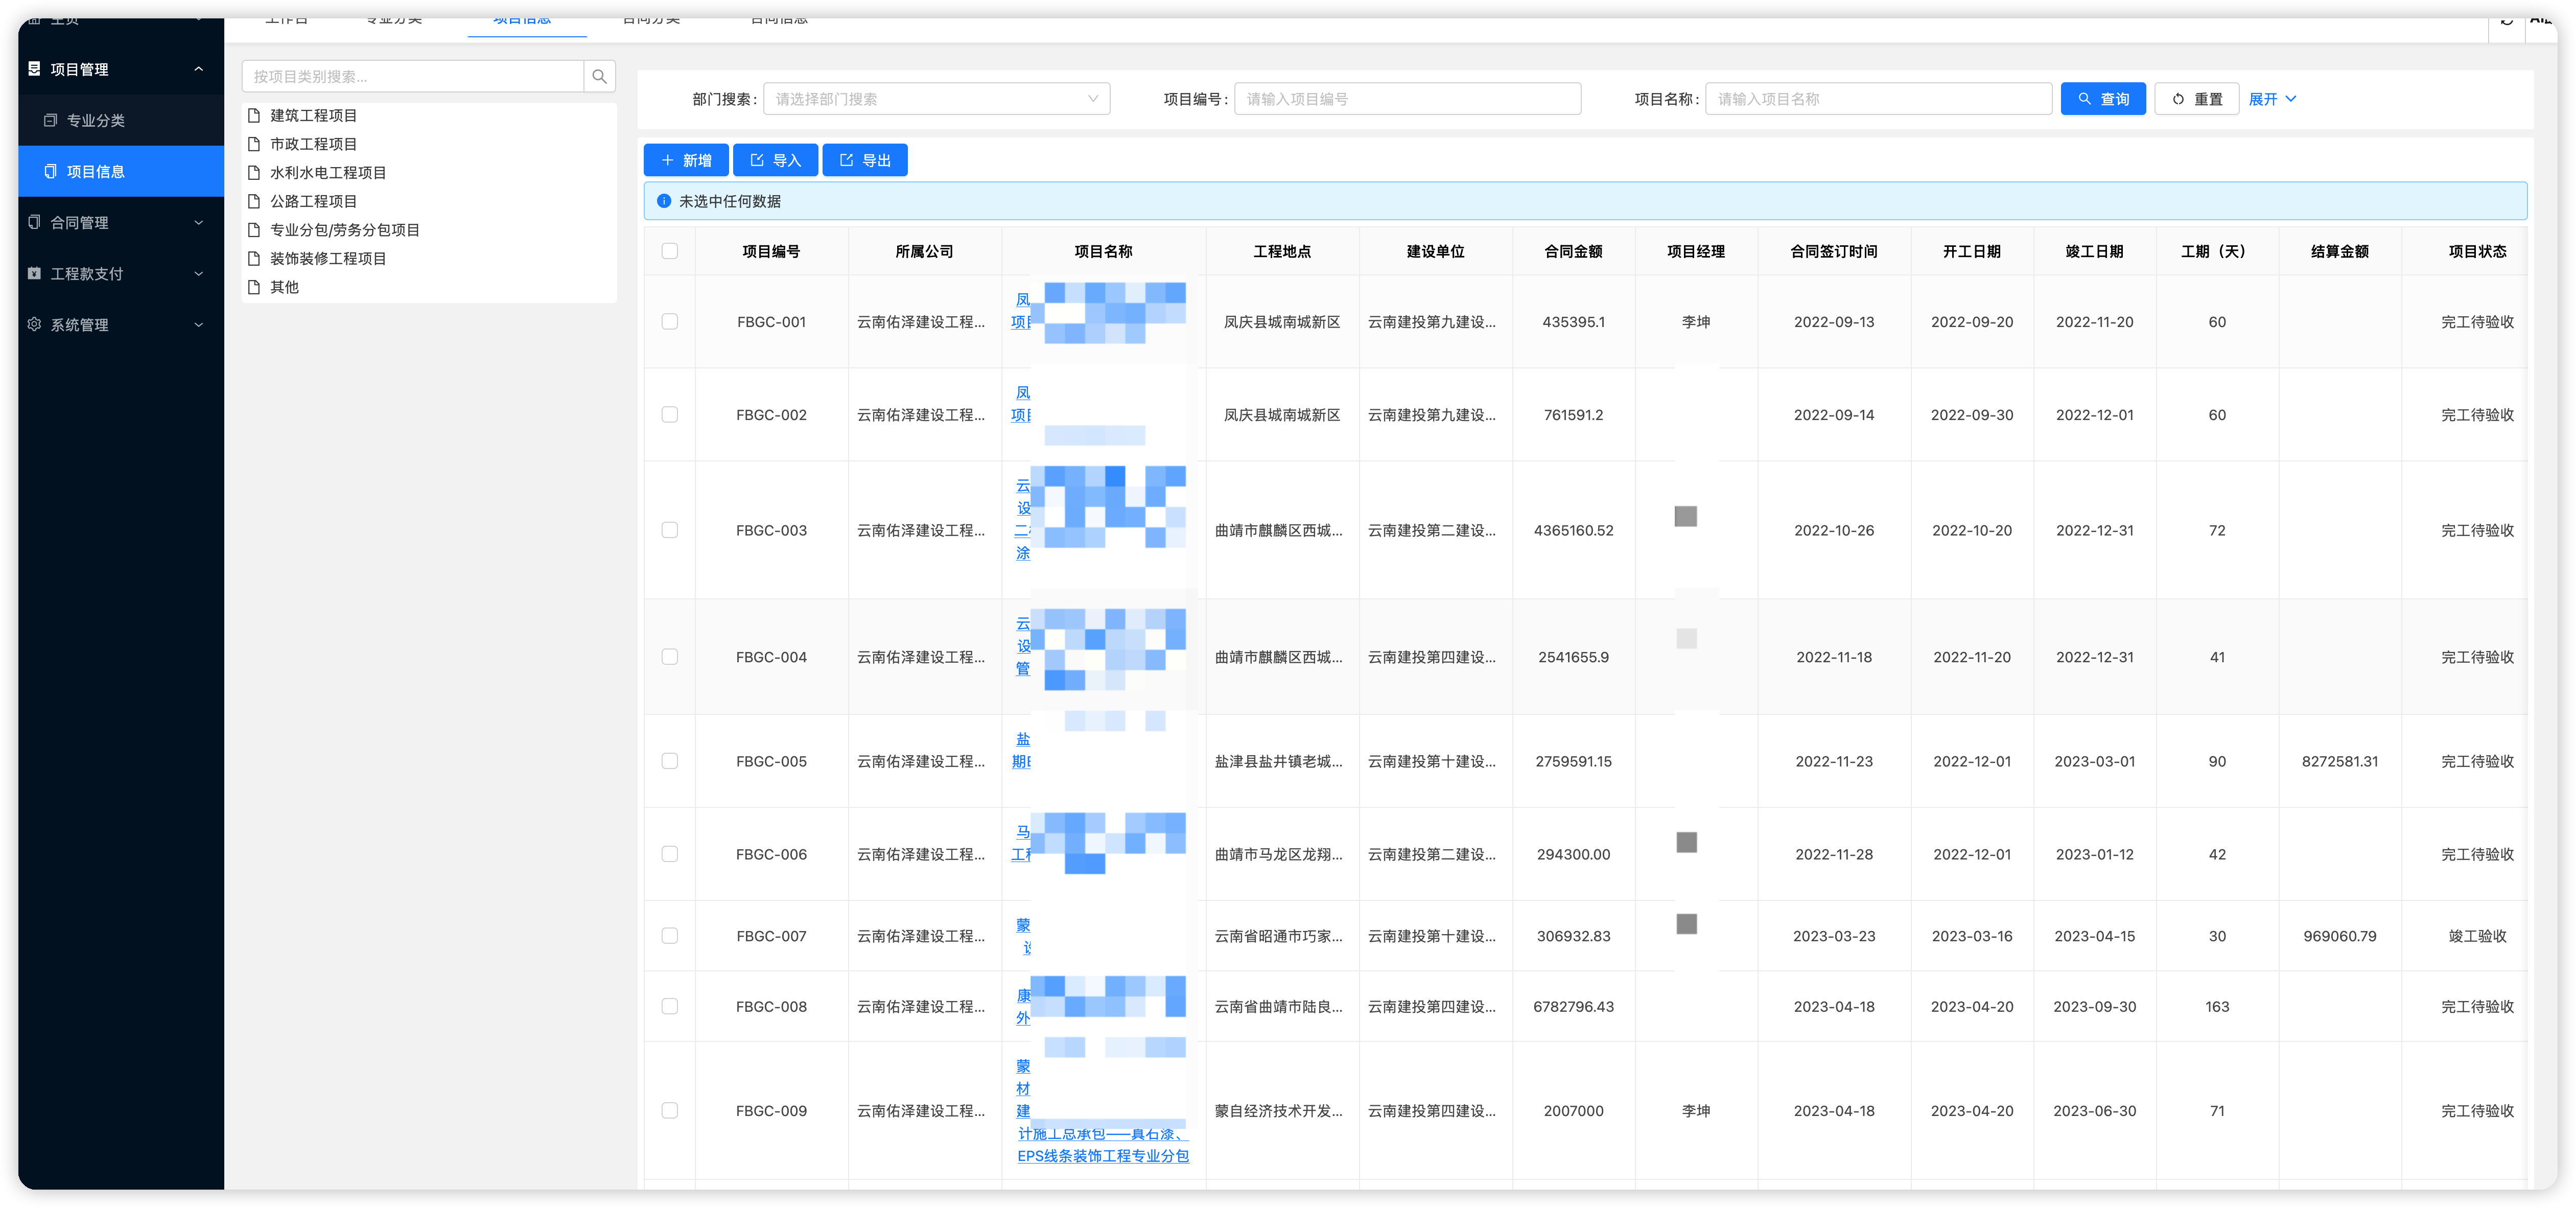The image size is (2576, 1208).
Task: Tick the select-all header checkbox
Action: point(670,251)
